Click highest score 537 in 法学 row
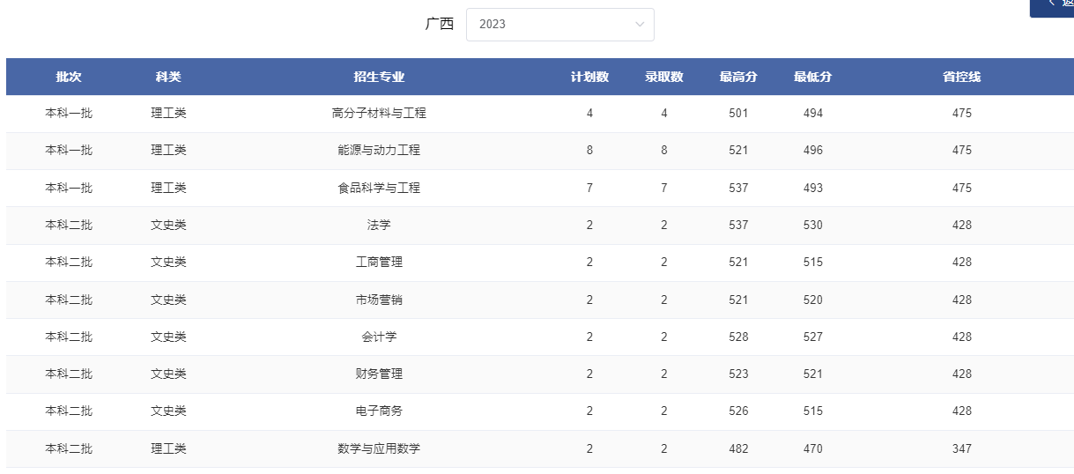This screenshot has width=1074, height=474. pyautogui.click(x=738, y=226)
